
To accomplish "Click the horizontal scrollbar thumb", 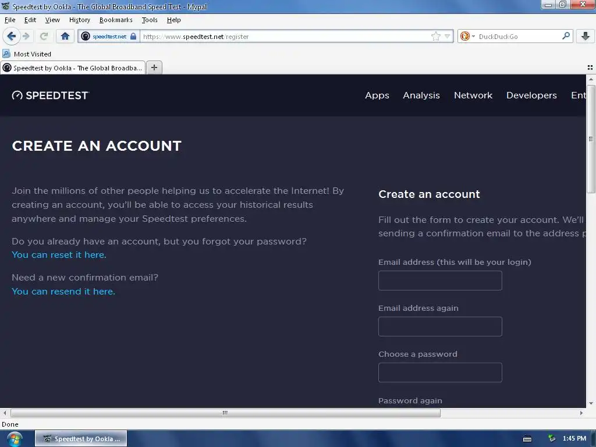I will tap(225, 413).
